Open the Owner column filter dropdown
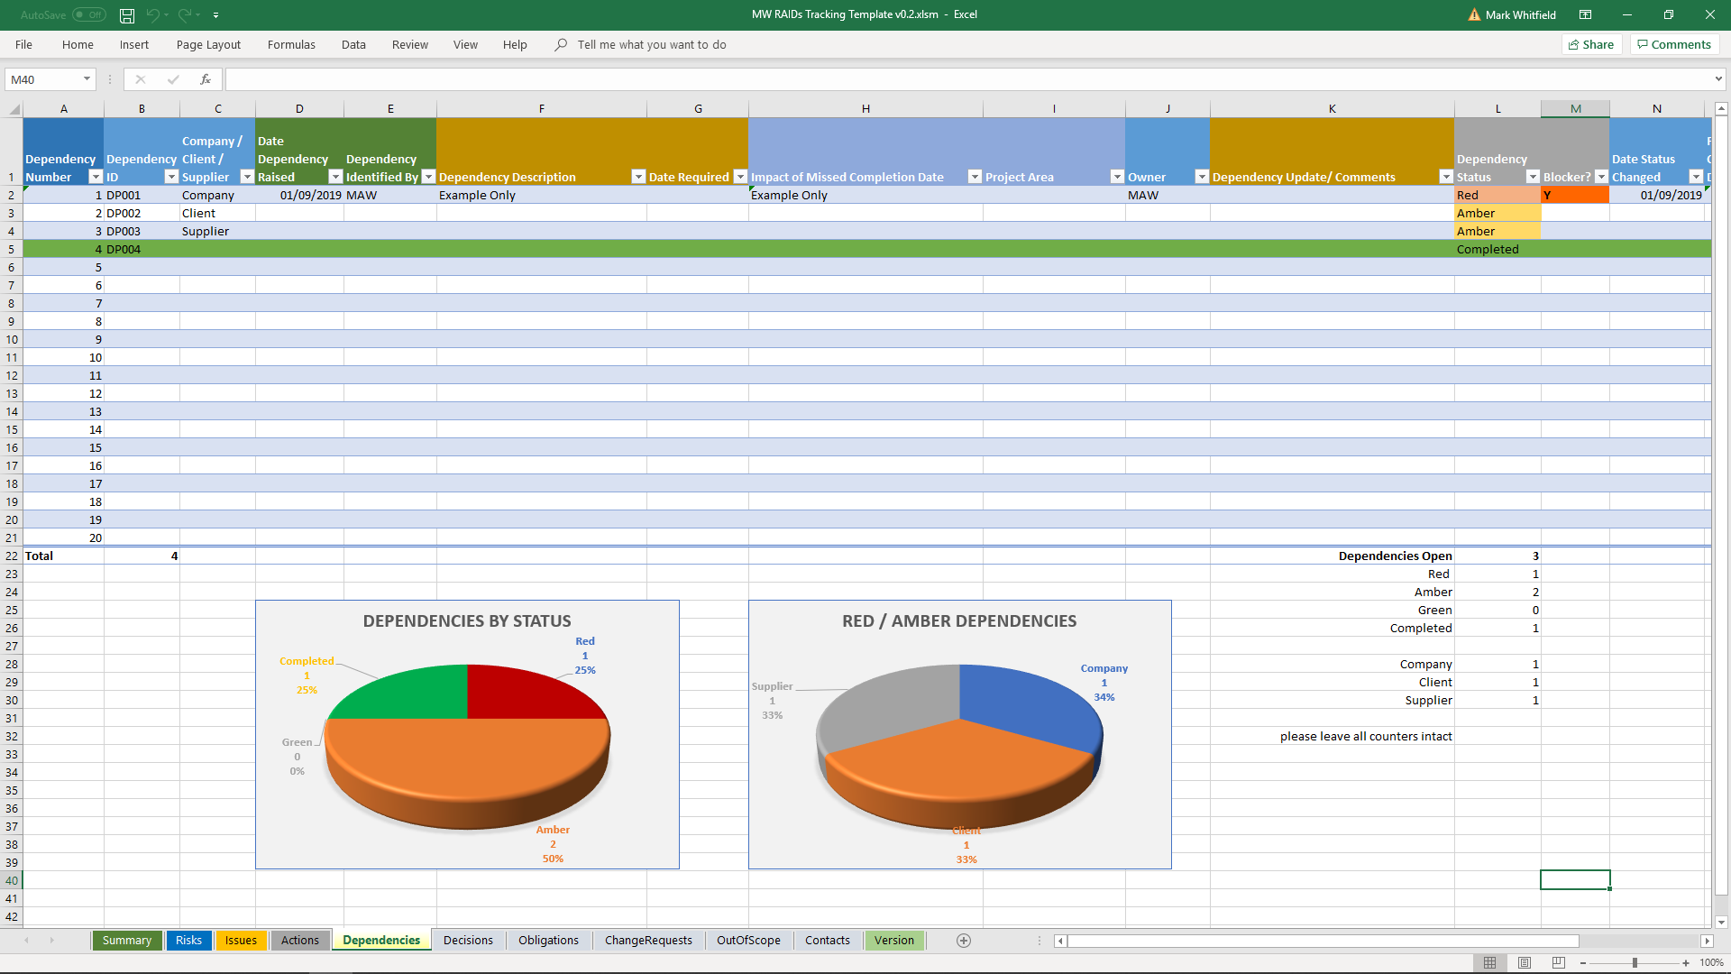 pyautogui.click(x=1201, y=177)
